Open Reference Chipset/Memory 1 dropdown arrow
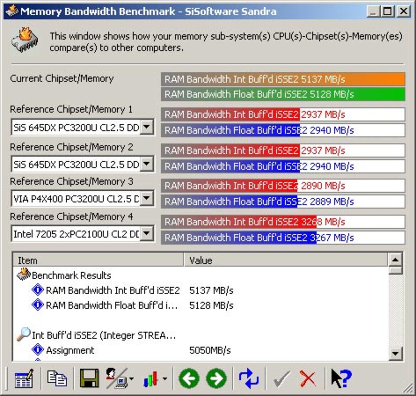The width and height of the screenshot is (416, 396). (x=147, y=127)
